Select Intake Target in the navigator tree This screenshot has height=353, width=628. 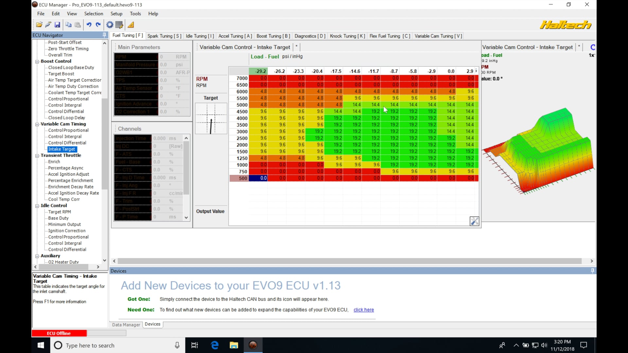tap(62, 149)
